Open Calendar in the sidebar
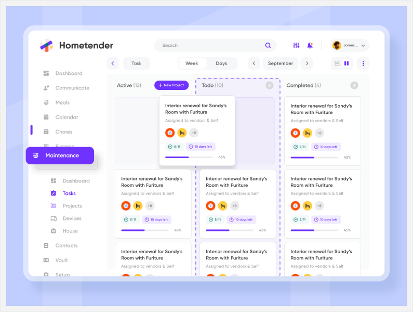Viewport: 413px width, 312px height. click(61, 117)
